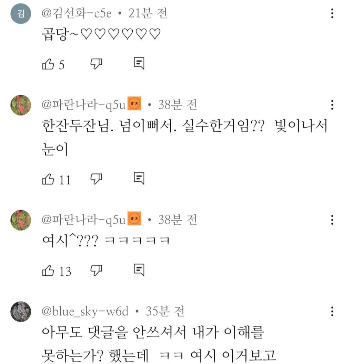
Task: Reply to the 여시^??? comment
Action: coord(139,270)
